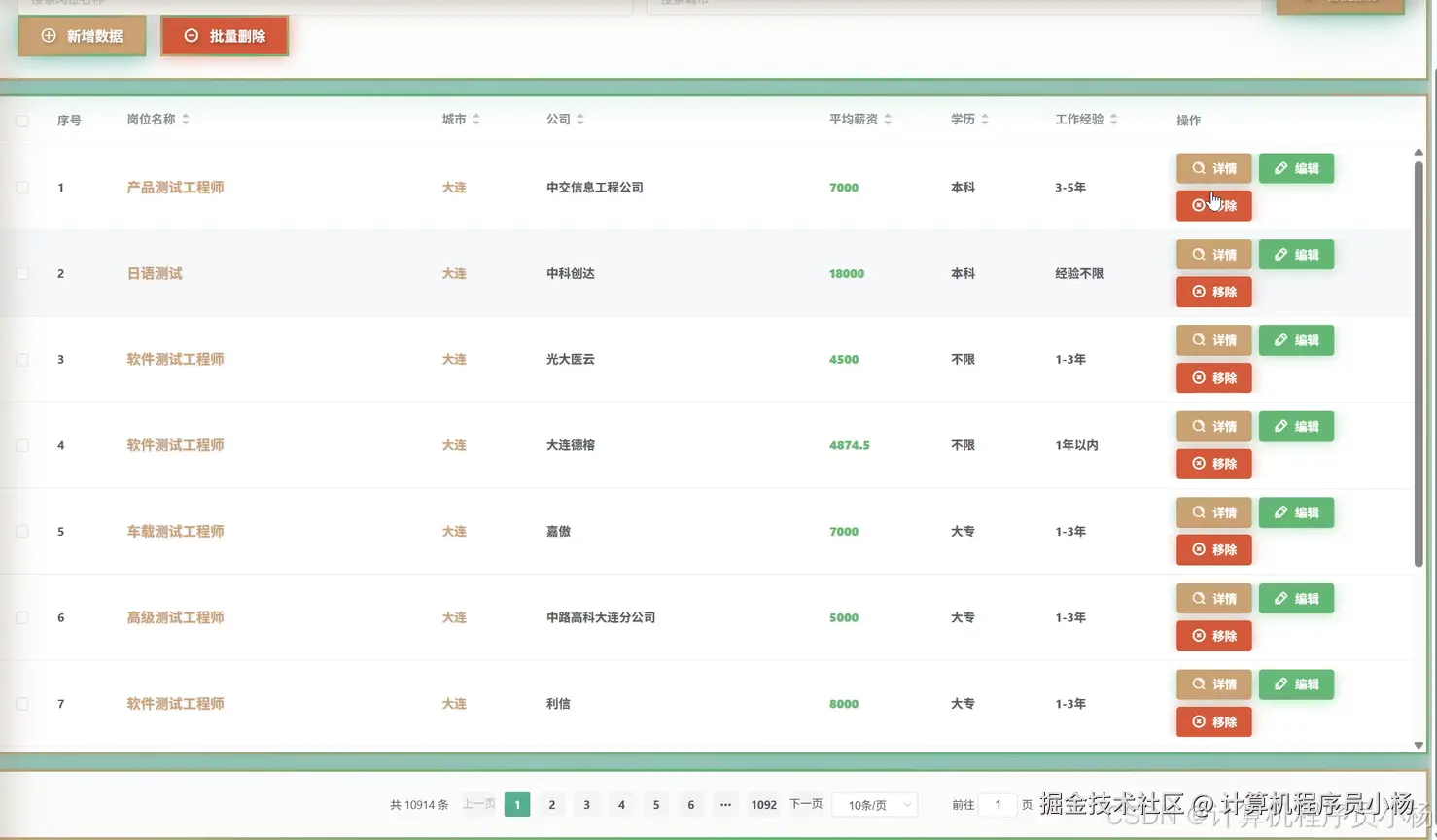This screenshot has height=840, width=1437.
Task: Open 详情 for 大连德榕 row
Action: click(x=1214, y=427)
